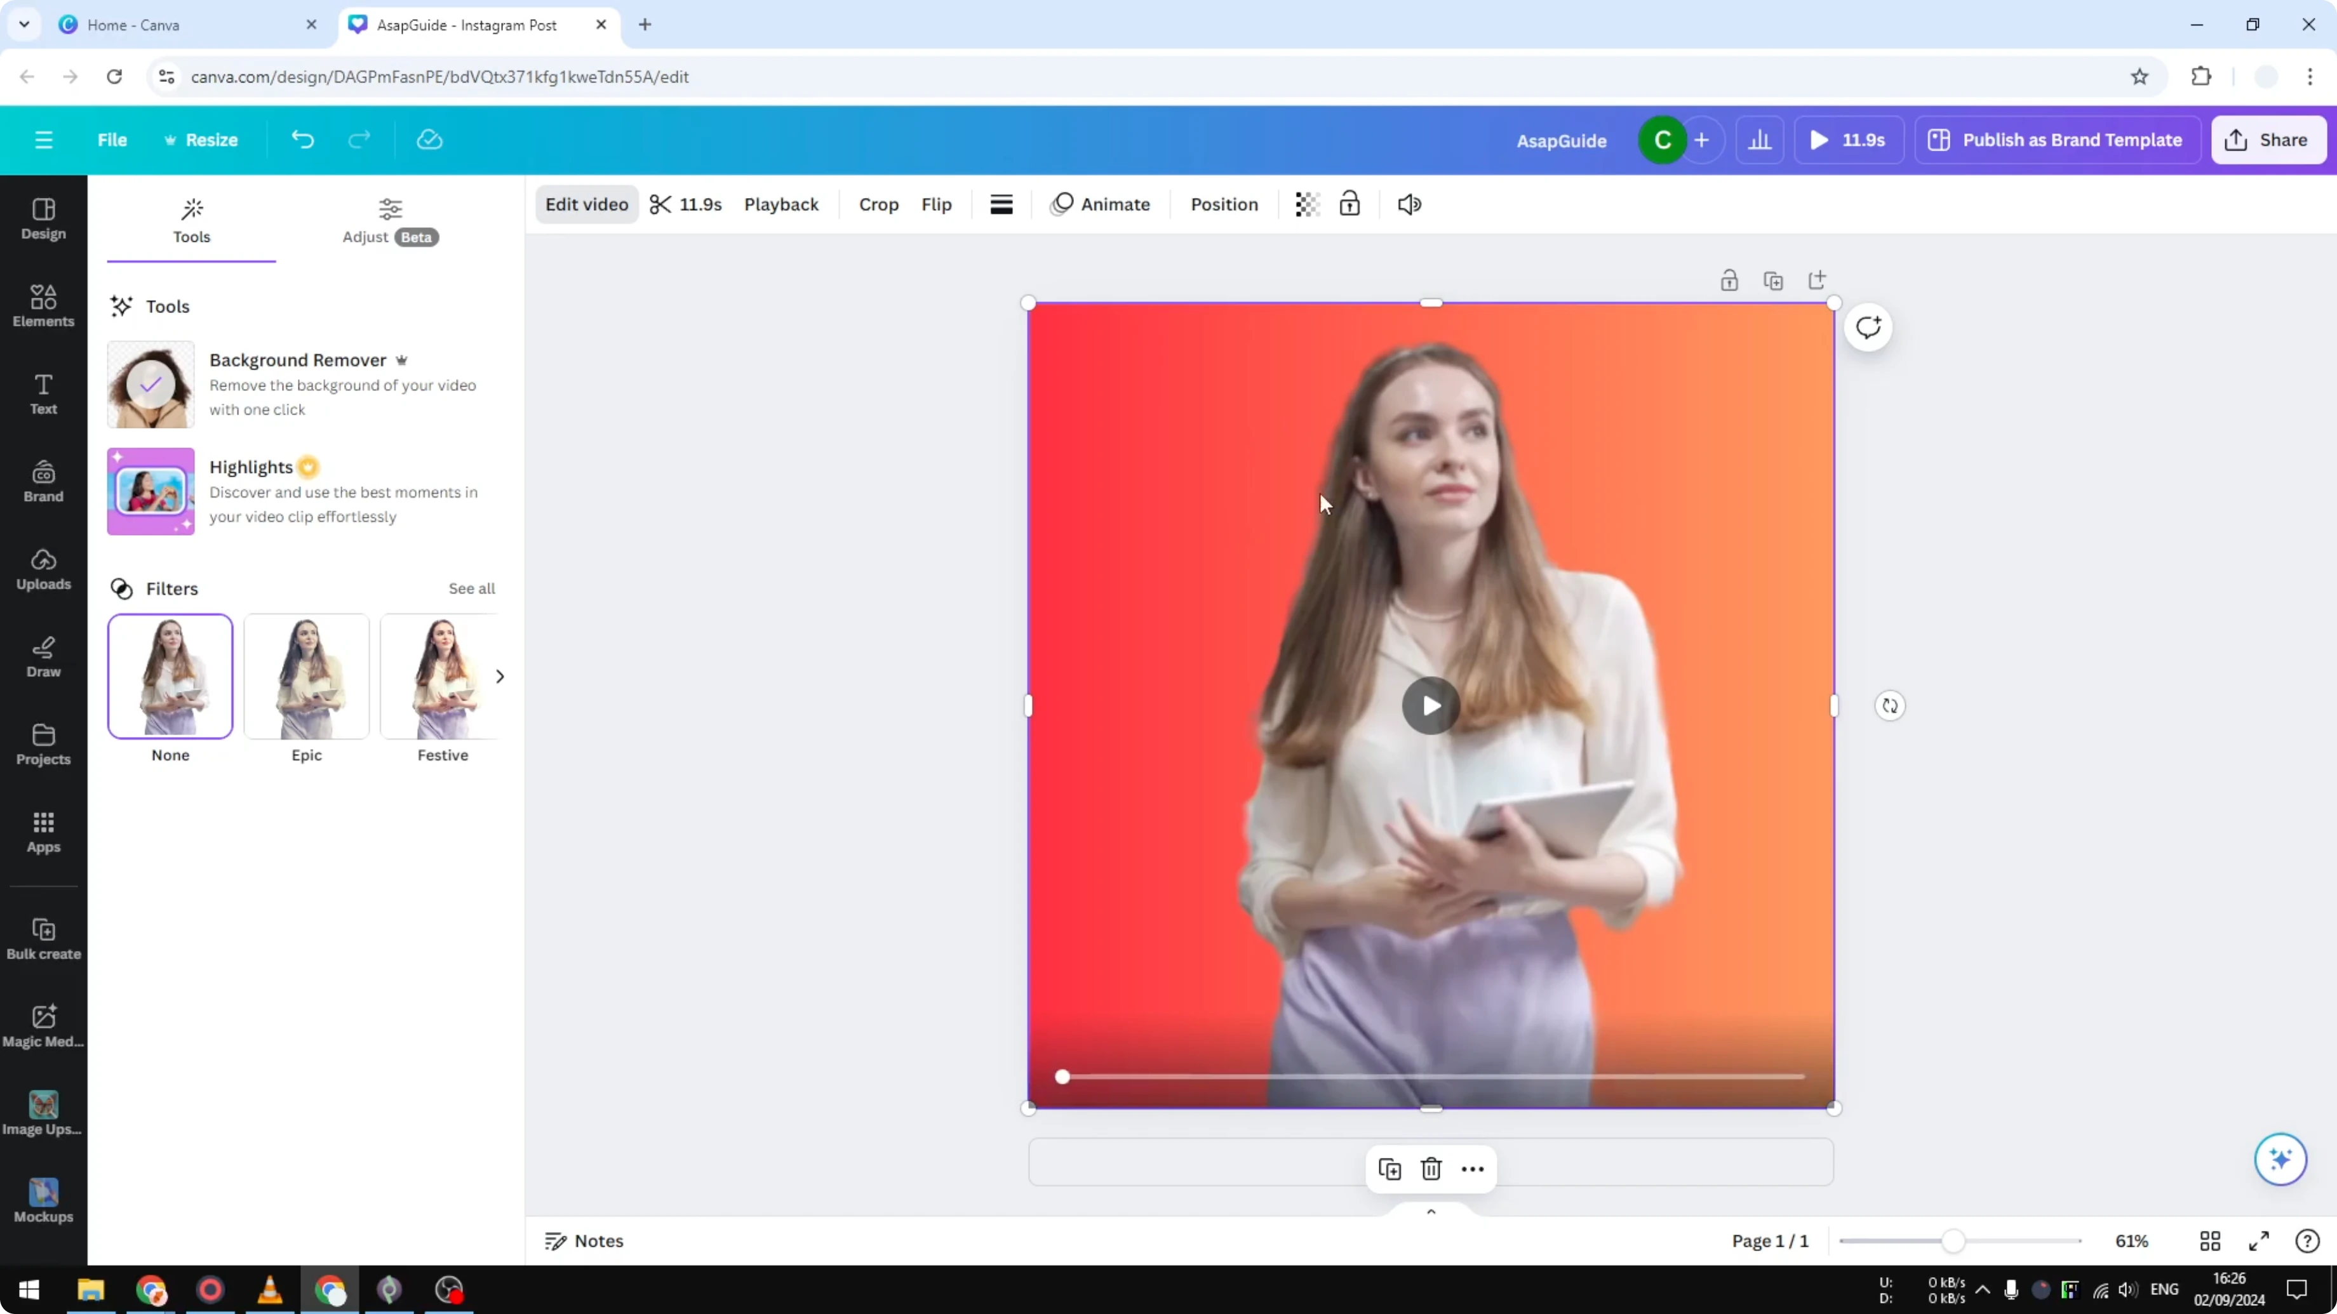Click the Crop button

pos(878,204)
